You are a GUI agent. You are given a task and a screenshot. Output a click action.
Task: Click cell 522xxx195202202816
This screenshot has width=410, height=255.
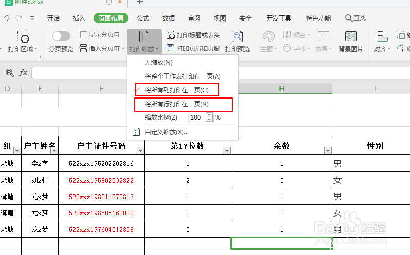[x=101, y=163]
